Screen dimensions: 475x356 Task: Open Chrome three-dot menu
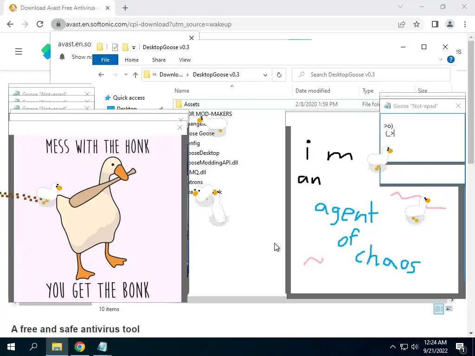(465, 24)
